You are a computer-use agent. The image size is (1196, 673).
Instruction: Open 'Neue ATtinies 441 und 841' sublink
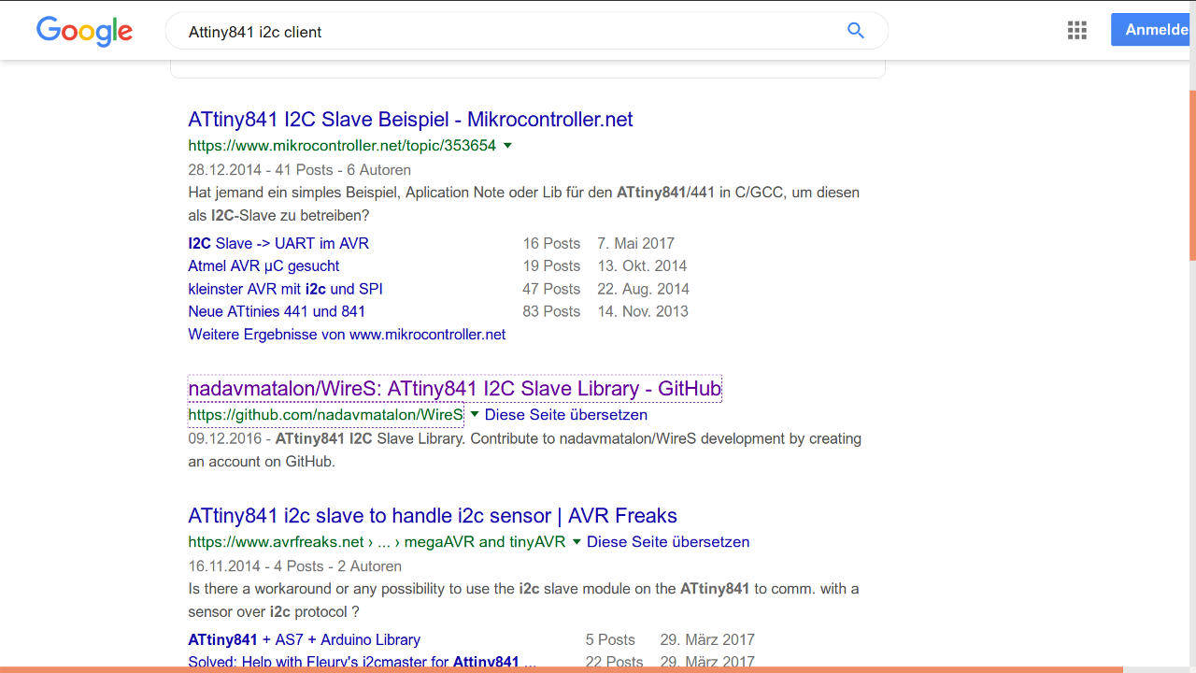(277, 311)
